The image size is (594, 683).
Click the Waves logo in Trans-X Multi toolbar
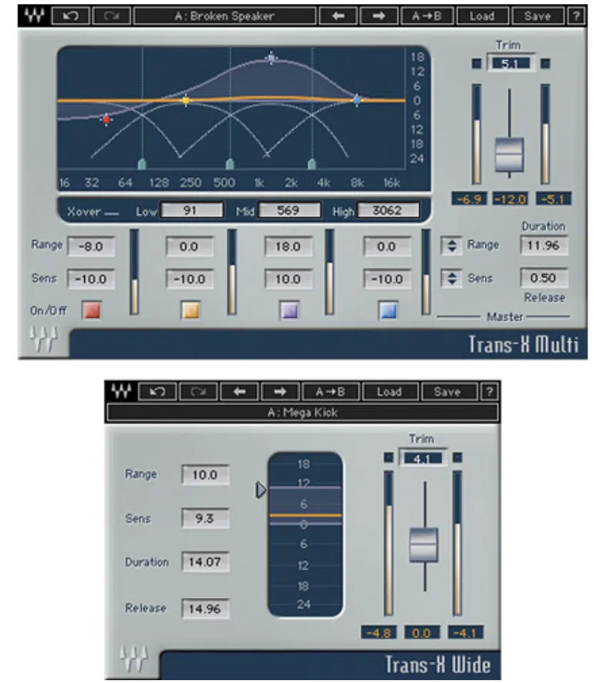click(x=34, y=16)
